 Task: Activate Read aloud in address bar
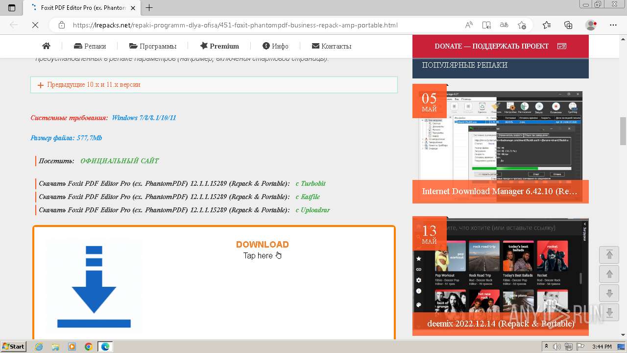click(x=469, y=25)
